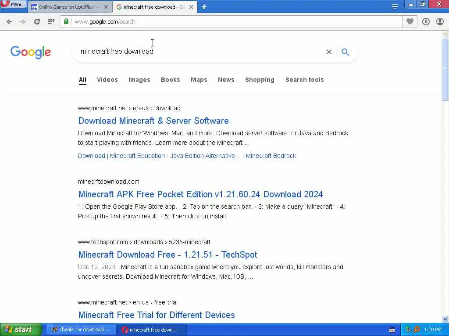449x336 pixels.
Task: Open the Minecraft Bedrock sitelink
Action: (271, 156)
